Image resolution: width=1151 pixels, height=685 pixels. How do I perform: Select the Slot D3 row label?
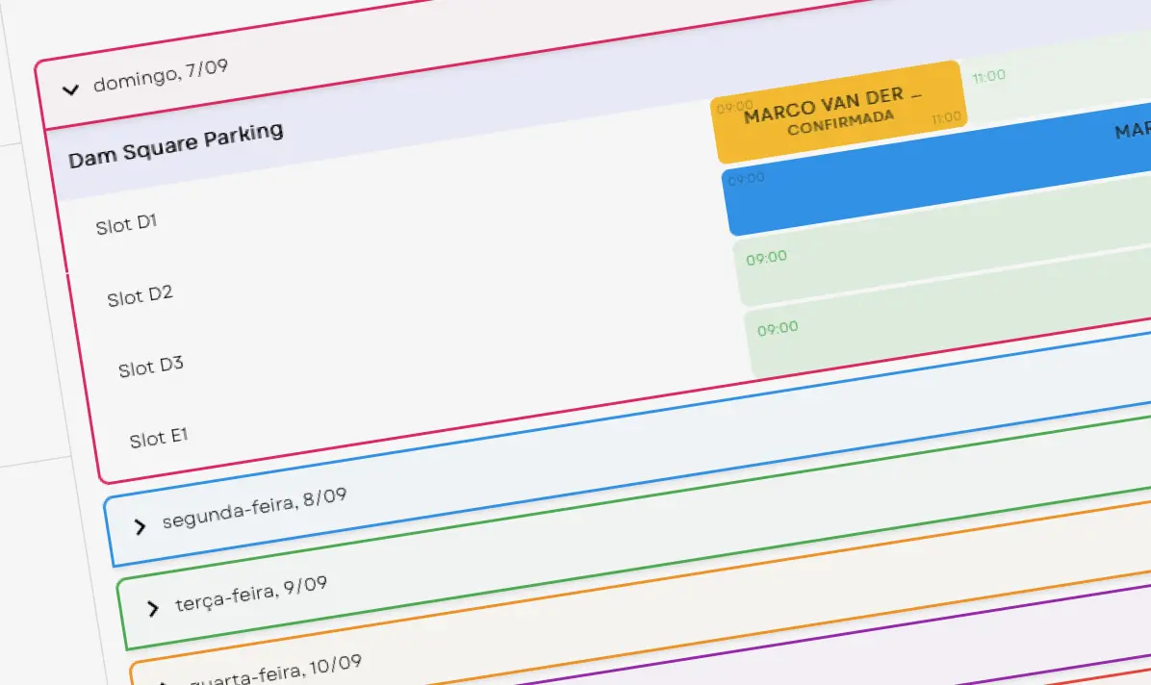click(150, 367)
